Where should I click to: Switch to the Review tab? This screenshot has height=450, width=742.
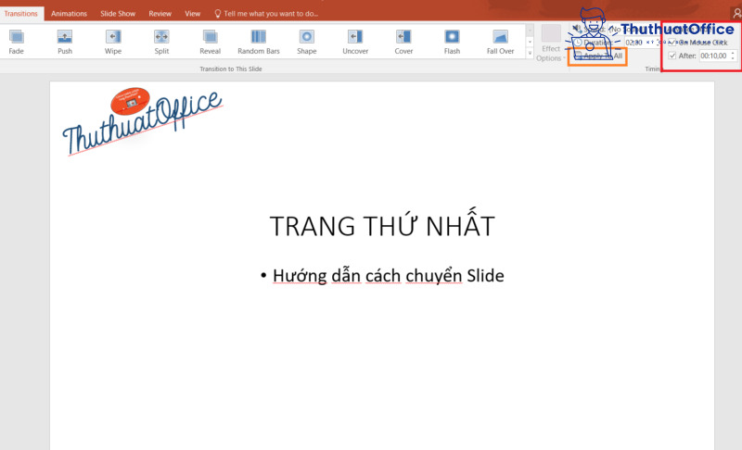coord(160,14)
